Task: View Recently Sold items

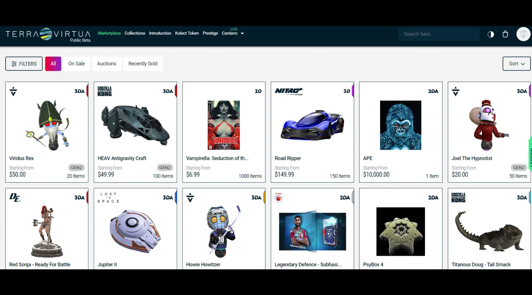Action: click(x=143, y=64)
